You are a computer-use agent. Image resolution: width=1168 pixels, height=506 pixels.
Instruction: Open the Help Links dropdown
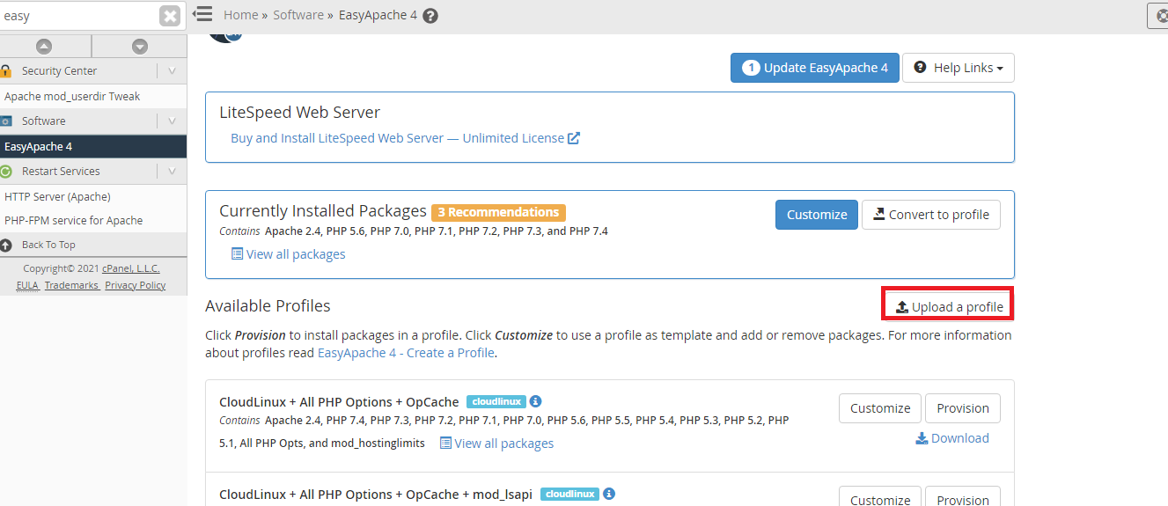point(959,68)
